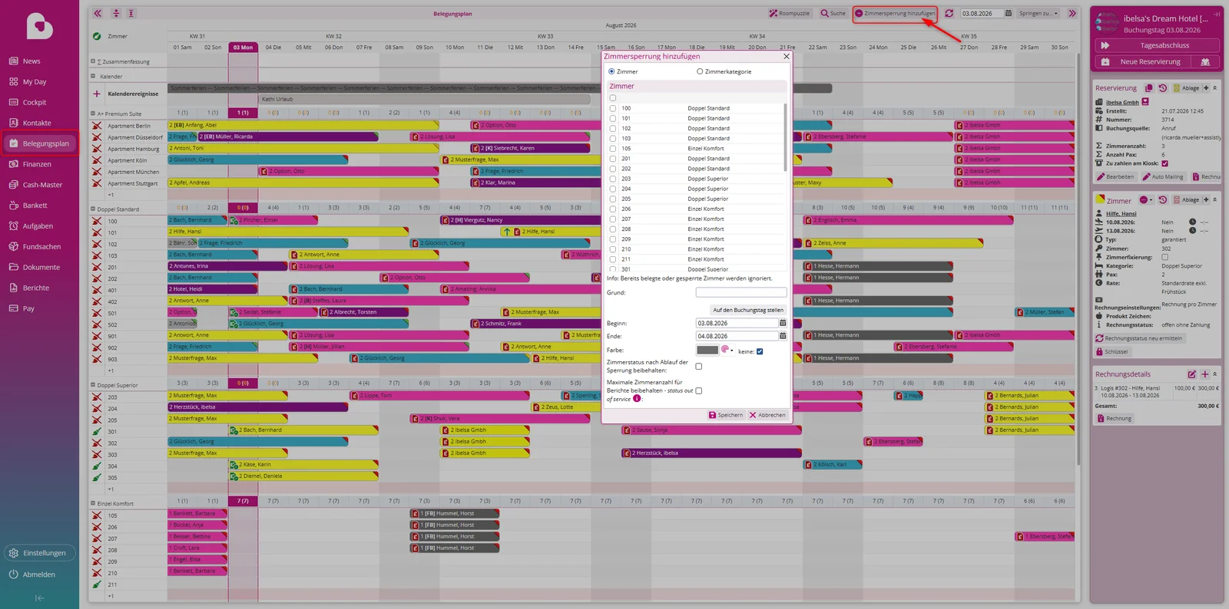The width and height of the screenshot is (1229, 609).
Task: Open Bankett from the sidebar menu
Action: point(35,206)
